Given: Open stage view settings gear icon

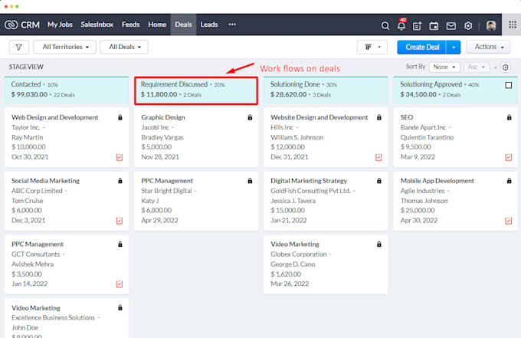Looking at the screenshot, I should pos(506,67).
